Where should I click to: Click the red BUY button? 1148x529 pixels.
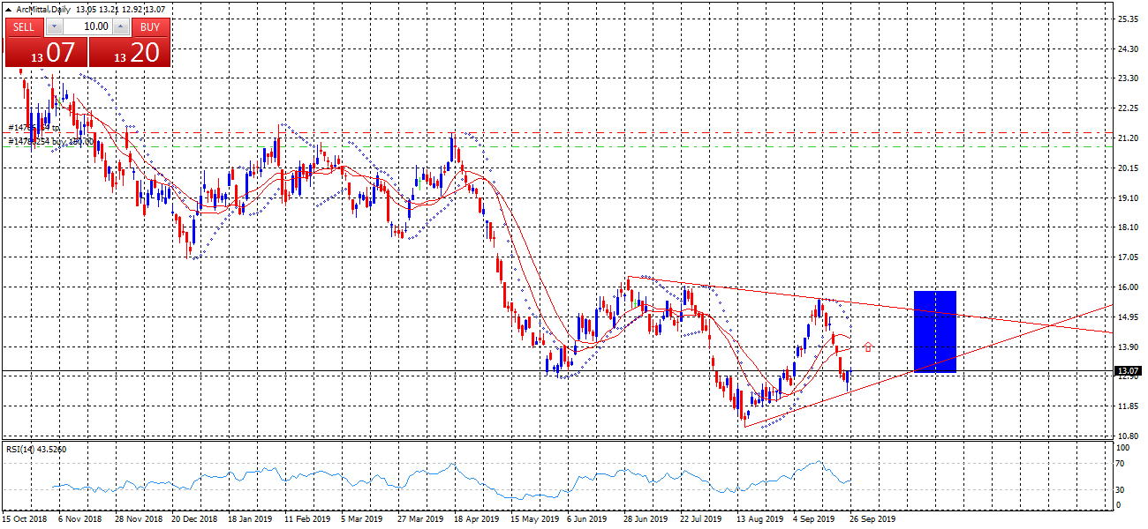coord(150,26)
